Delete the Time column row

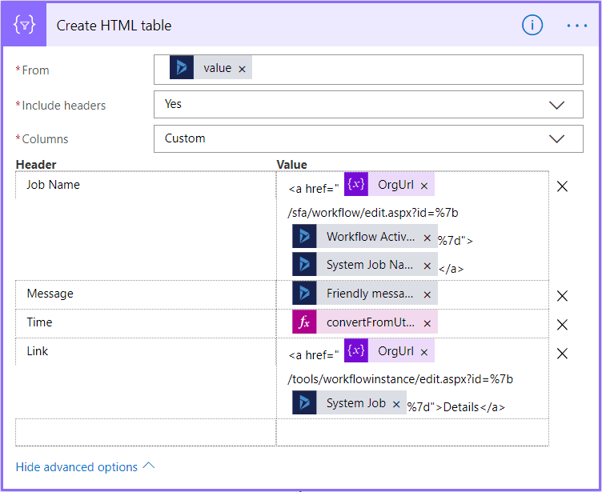562,324
